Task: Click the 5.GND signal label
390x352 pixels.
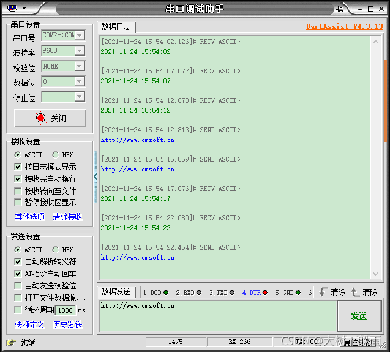Action: (284, 293)
